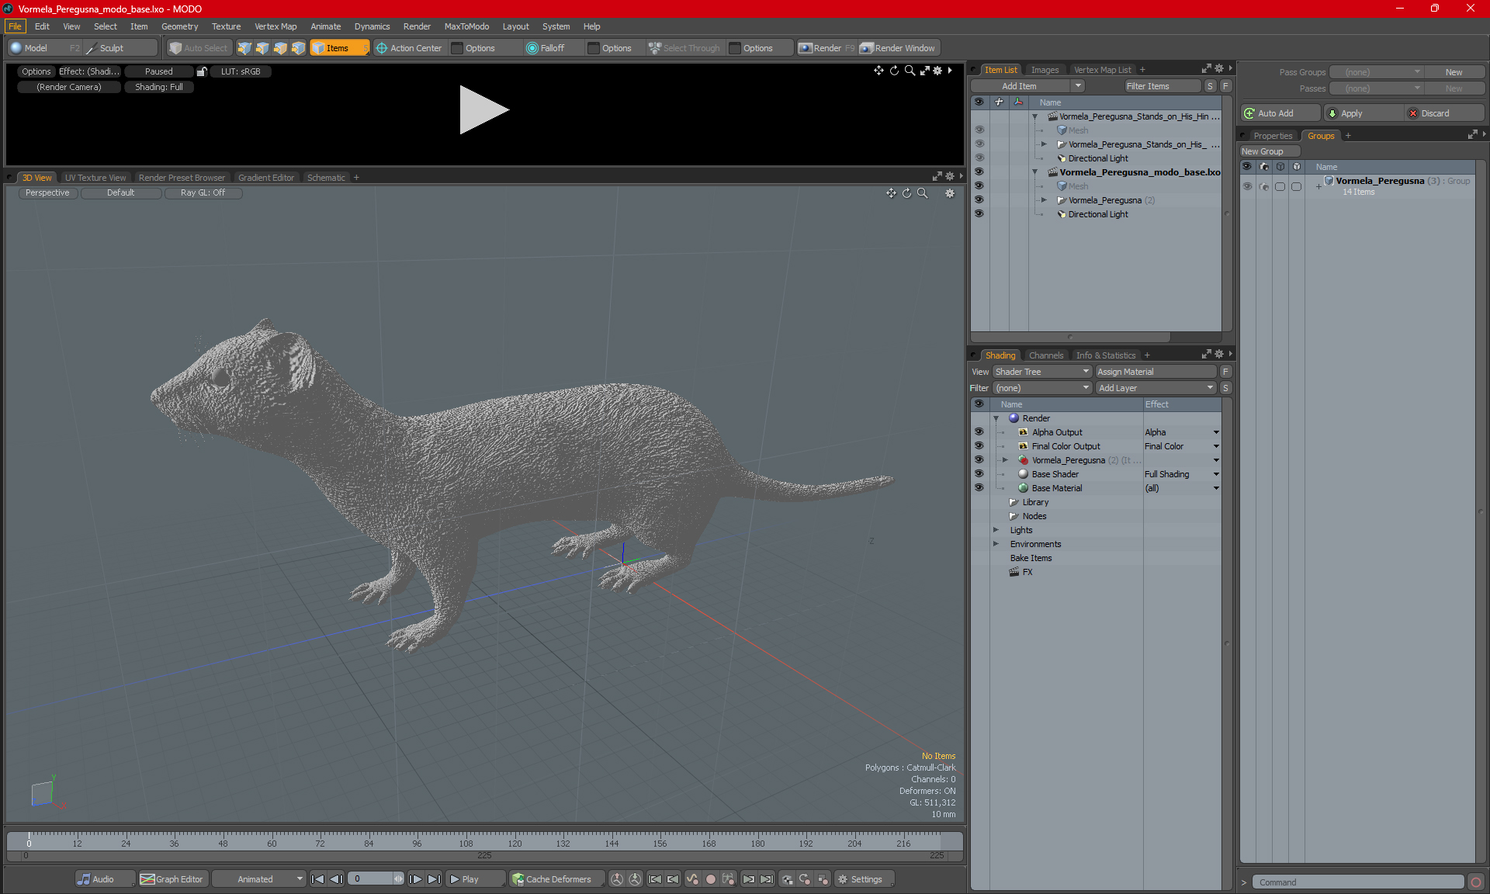Open the Render Window
The height and width of the screenshot is (894, 1490).
pos(898,48)
